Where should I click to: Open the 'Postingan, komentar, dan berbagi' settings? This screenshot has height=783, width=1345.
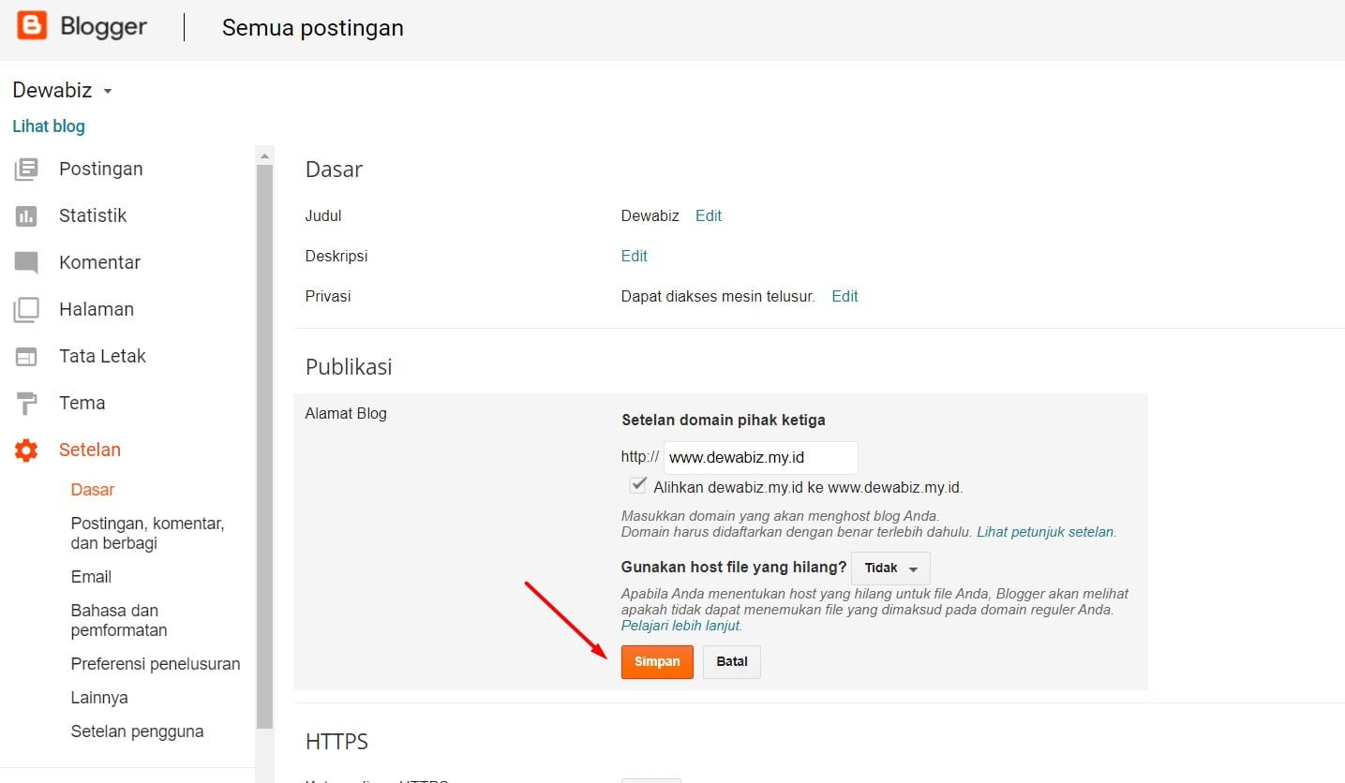tap(147, 533)
